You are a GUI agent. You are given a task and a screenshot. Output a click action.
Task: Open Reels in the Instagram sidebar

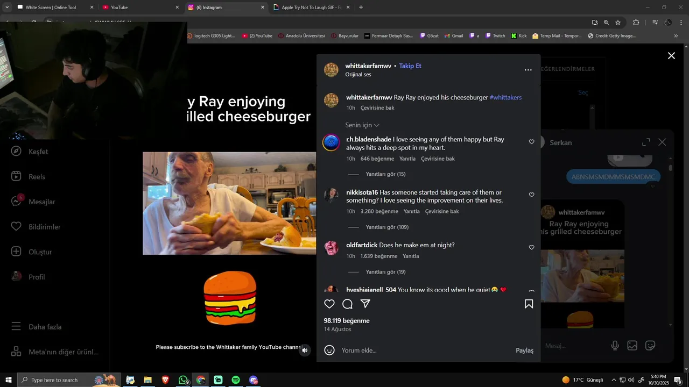tap(29, 176)
